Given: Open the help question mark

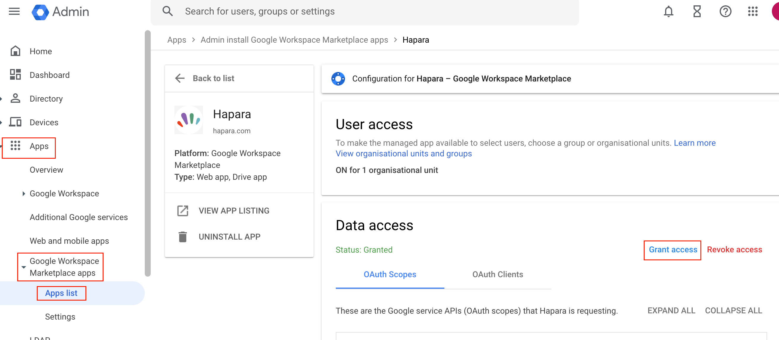Looking at the screenshot, I should [725, 12].
